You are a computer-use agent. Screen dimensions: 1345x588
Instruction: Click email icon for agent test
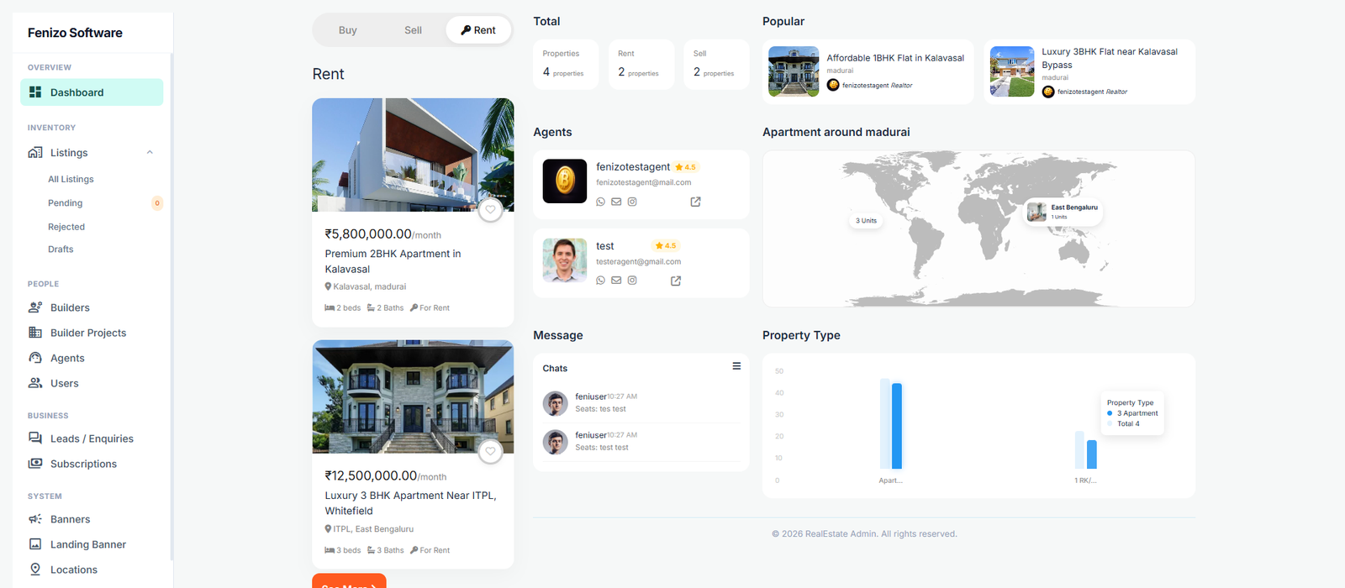tap(616, 281)
